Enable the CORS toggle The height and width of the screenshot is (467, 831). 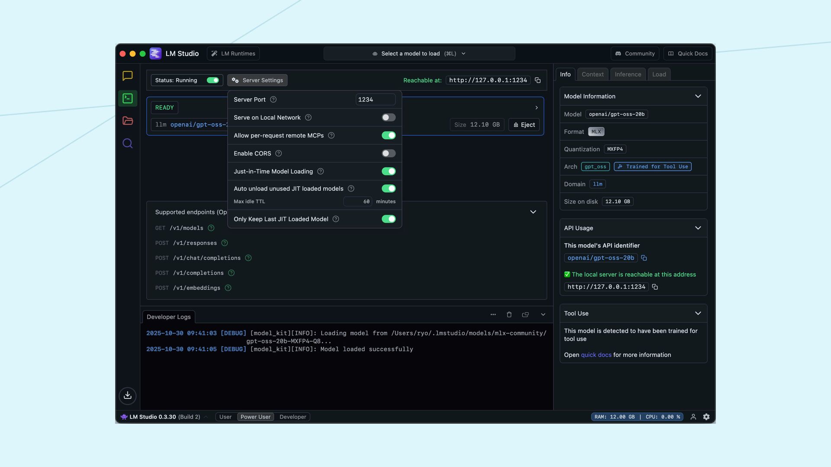pos(388,154)
